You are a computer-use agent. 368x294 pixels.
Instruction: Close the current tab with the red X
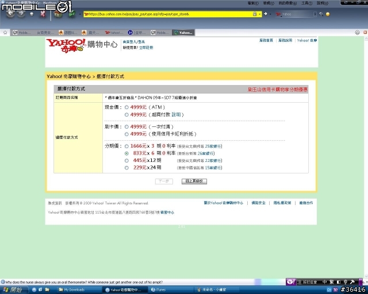pos(366,32)
